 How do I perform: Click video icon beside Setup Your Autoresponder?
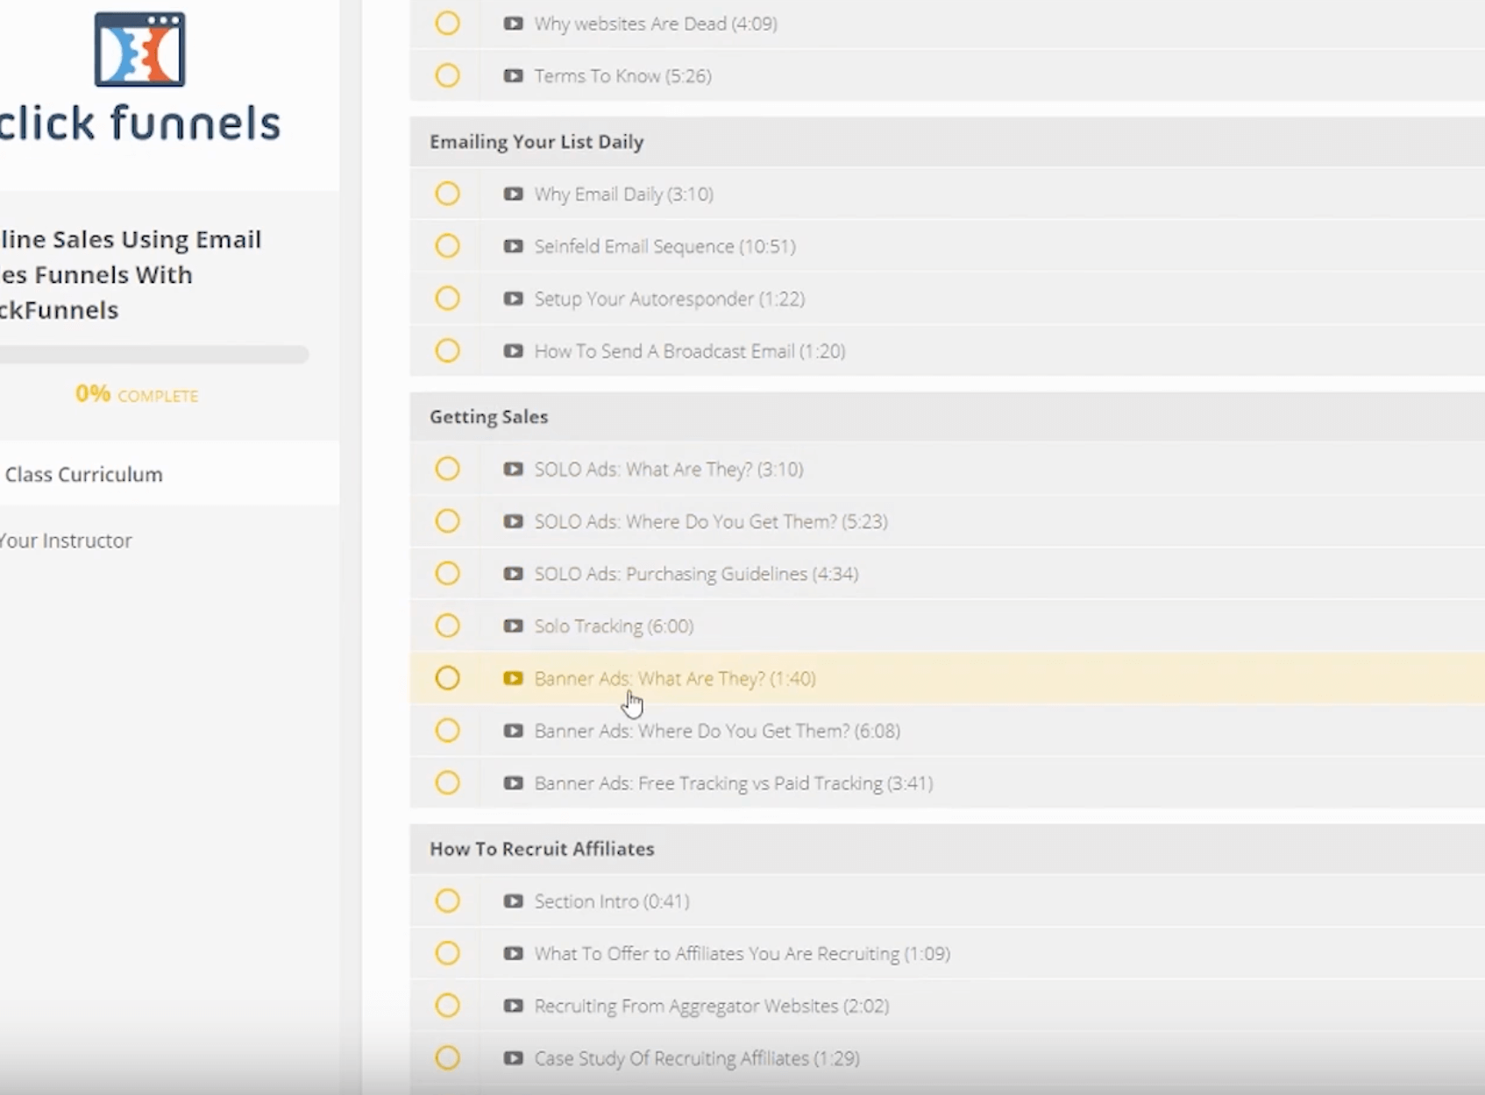pyautogui.click(x=513, y=299)
